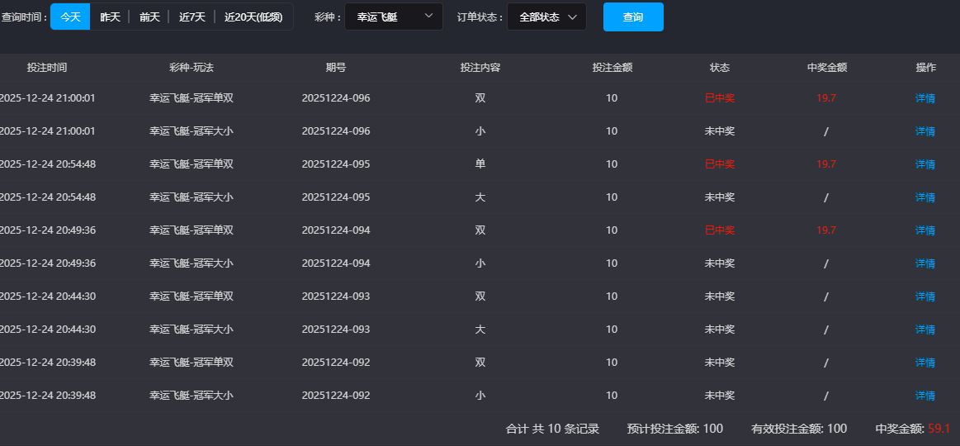The image size is (960, 446).
Task: Choose the 近7天 time range
Action: (x=192, y=17)
